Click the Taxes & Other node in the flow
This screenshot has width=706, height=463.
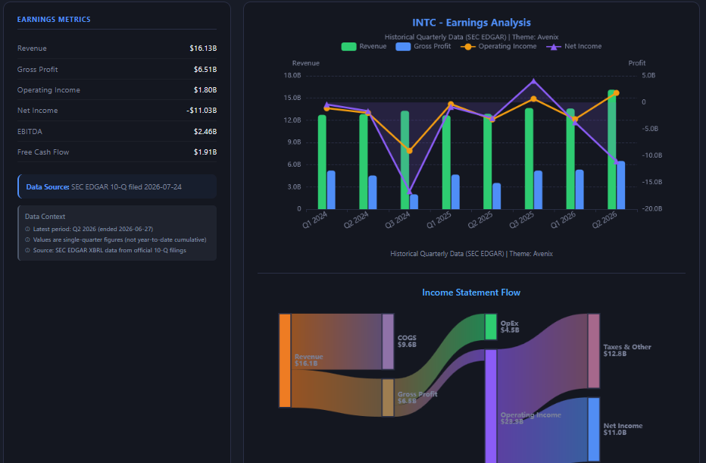(x=594, y=351)
